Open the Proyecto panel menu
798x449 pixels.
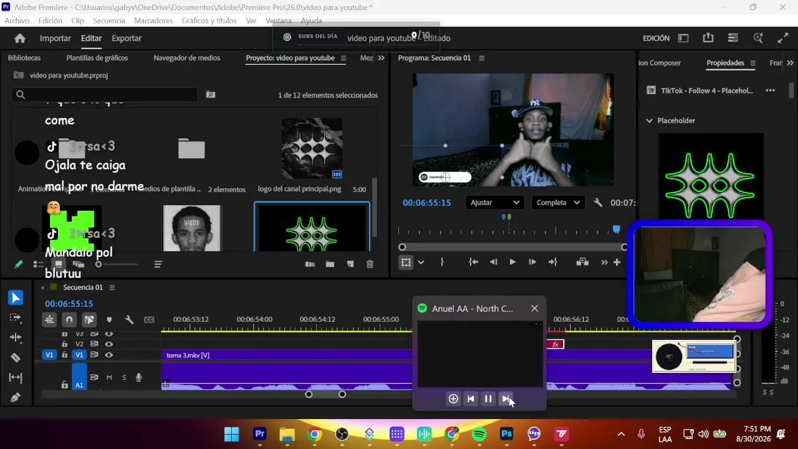coord(343,58)
